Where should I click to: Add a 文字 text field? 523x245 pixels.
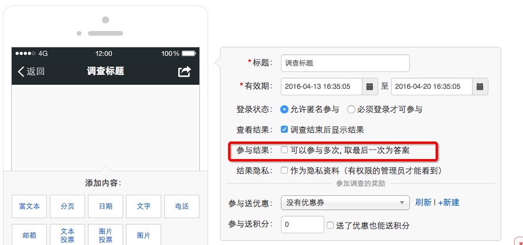click(x=144, y=206)
